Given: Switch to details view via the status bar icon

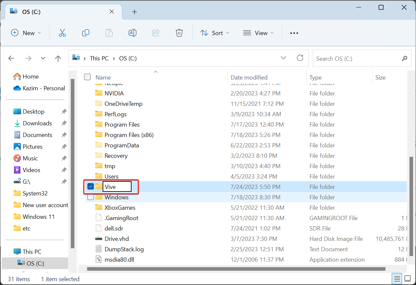Looking at the screenshot, I should click(397, 279).
